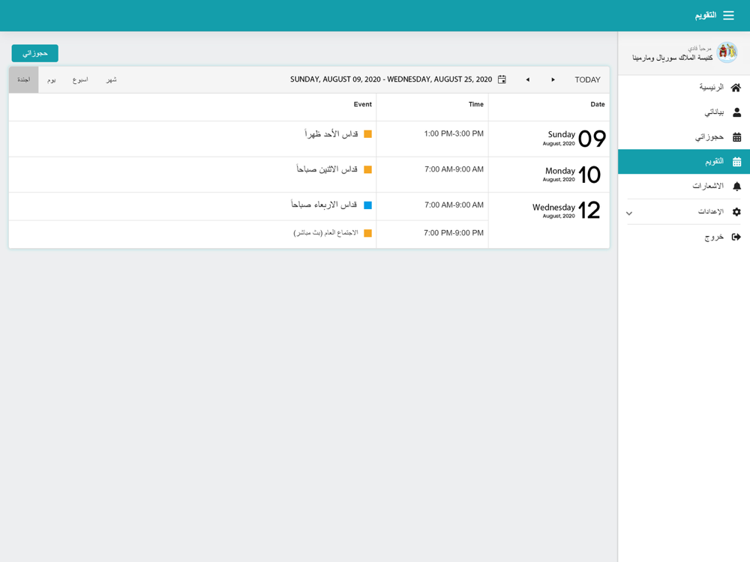Click the settings gear icon
Screen dimensions: 750x562
click(x=736, y=212)
